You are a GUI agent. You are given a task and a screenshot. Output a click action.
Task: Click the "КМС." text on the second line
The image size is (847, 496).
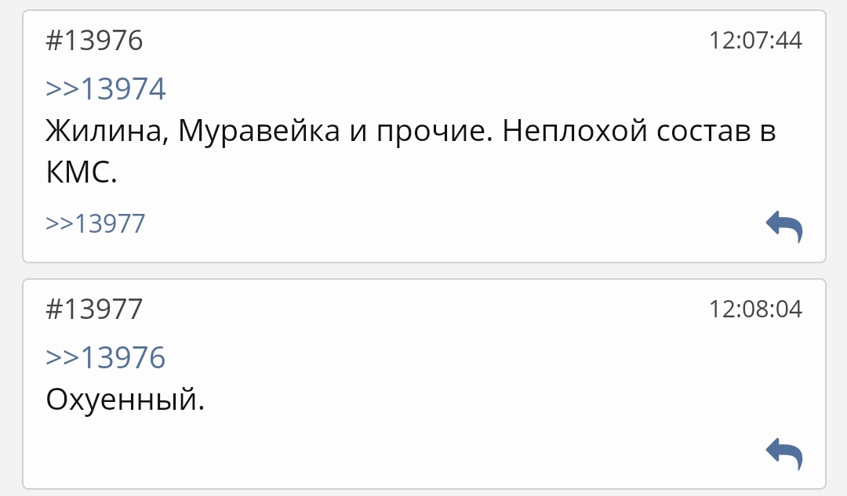point(81,173)
